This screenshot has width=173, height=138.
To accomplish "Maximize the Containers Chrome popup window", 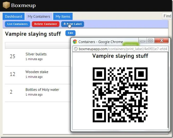I will tap(151, 40).
